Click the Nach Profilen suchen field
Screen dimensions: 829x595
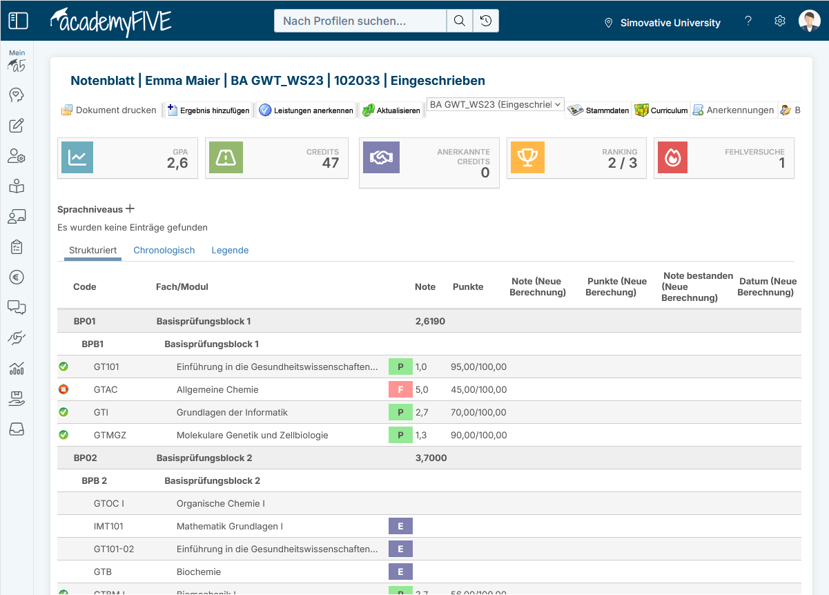tap(360, 21)
